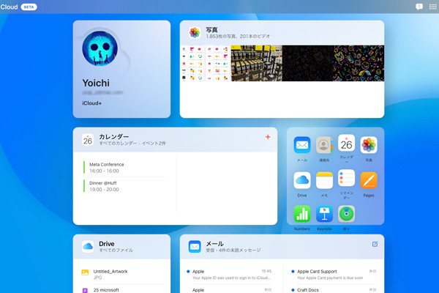Open the Notes app icon
The height and width of the screenshot is (293, 439).
[x=324, y=180]
